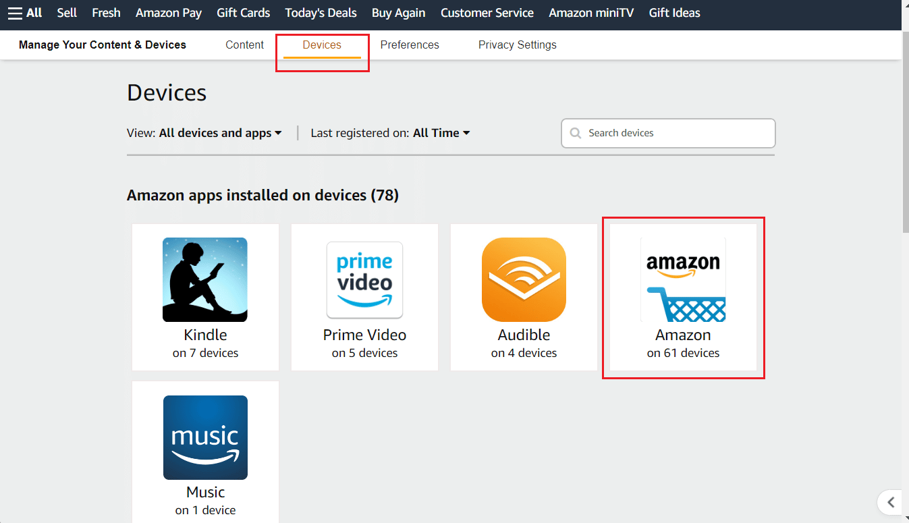909x523 pixels.
Task: Select the Amazon Music app icon
Action: point(205,437)
